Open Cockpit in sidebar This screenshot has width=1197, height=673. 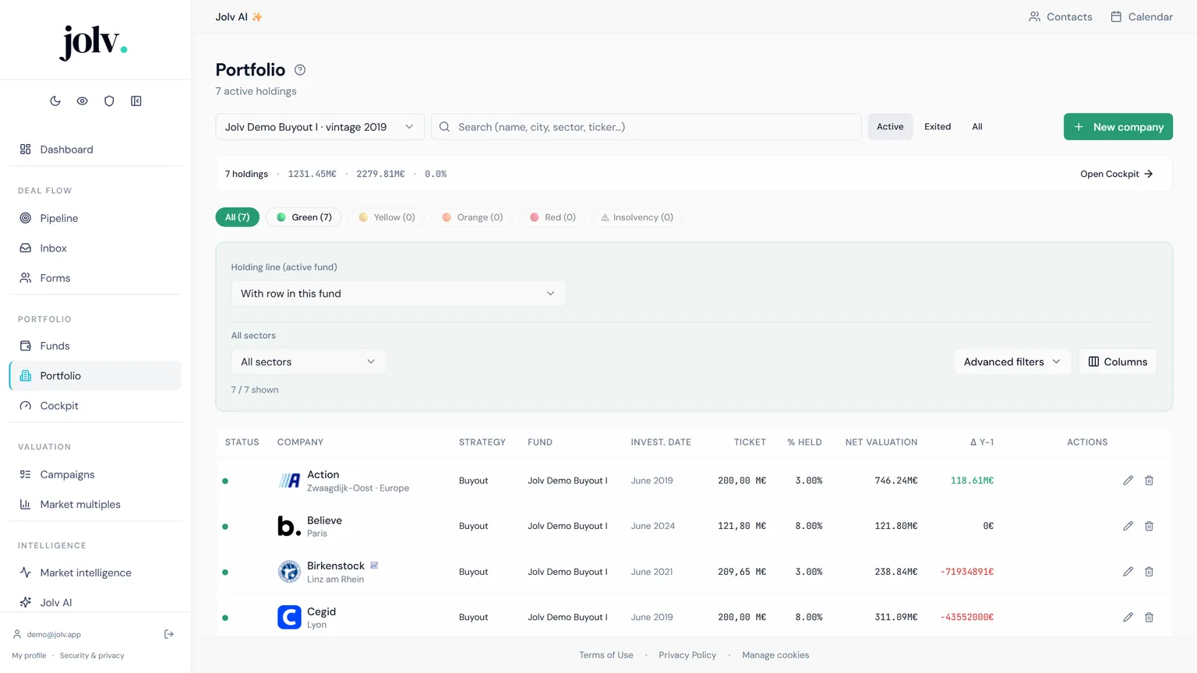coord(95,406)
